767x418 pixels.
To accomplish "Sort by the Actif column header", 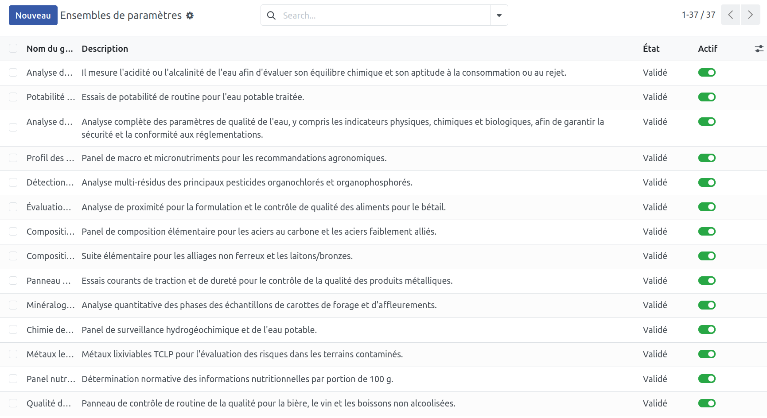I will [x=708, y=49].
